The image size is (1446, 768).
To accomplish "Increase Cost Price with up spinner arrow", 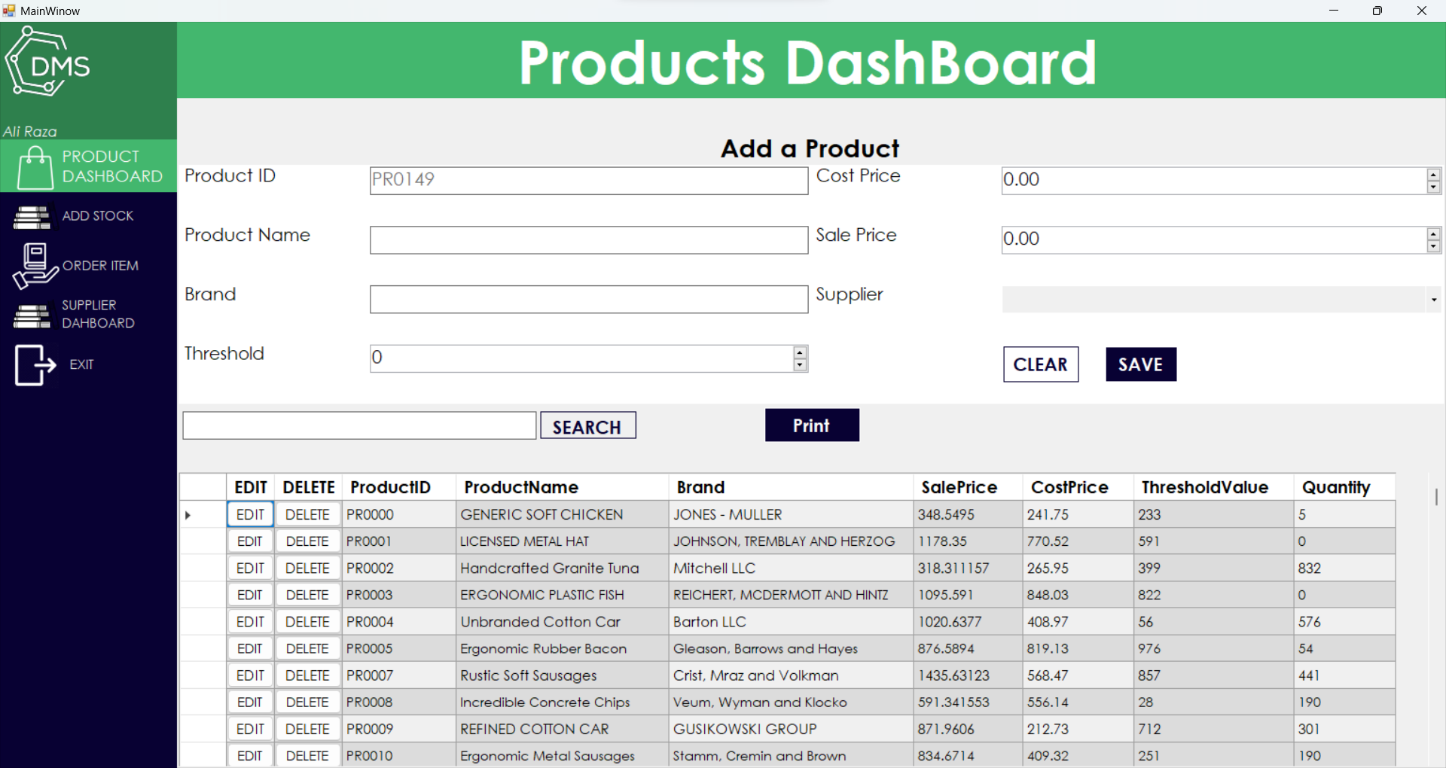I will click(x=1433, y=175).
